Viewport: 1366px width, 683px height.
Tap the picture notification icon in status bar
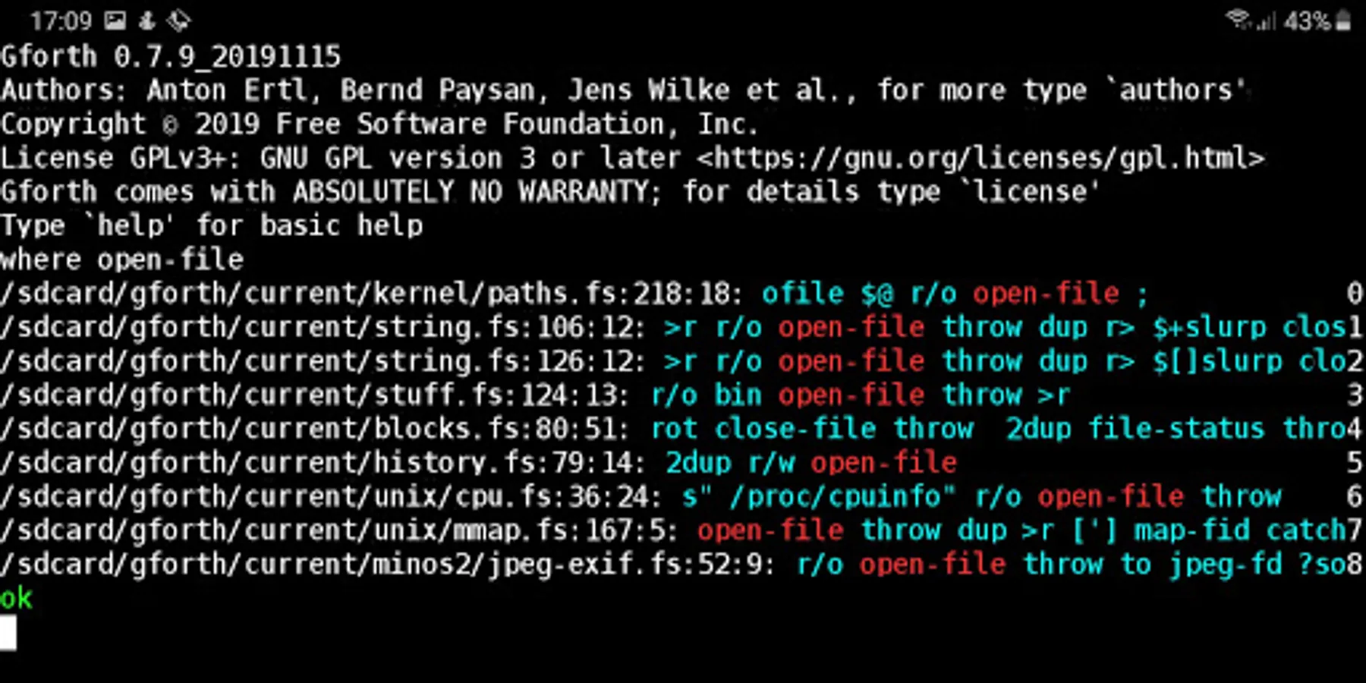(x=115, y=20)
